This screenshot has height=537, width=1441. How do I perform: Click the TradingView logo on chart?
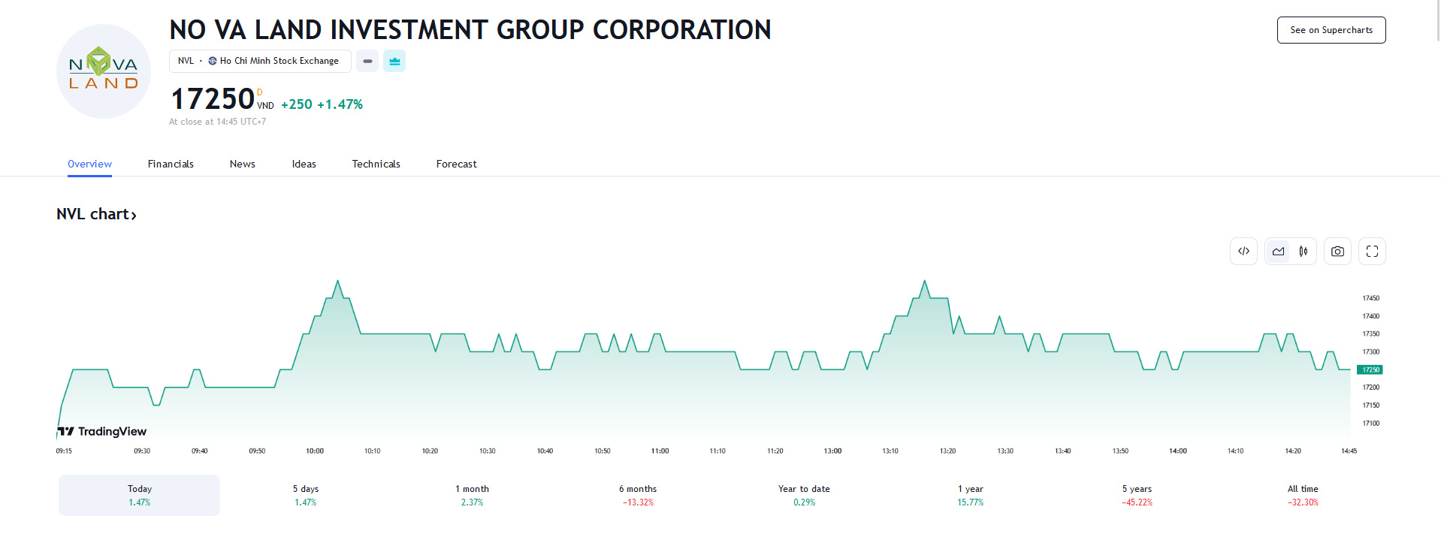102,431
